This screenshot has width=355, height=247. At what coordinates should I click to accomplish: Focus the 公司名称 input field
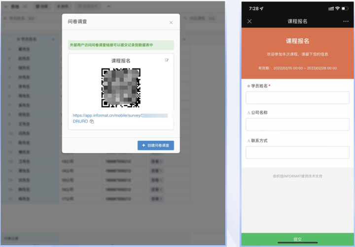297,124
